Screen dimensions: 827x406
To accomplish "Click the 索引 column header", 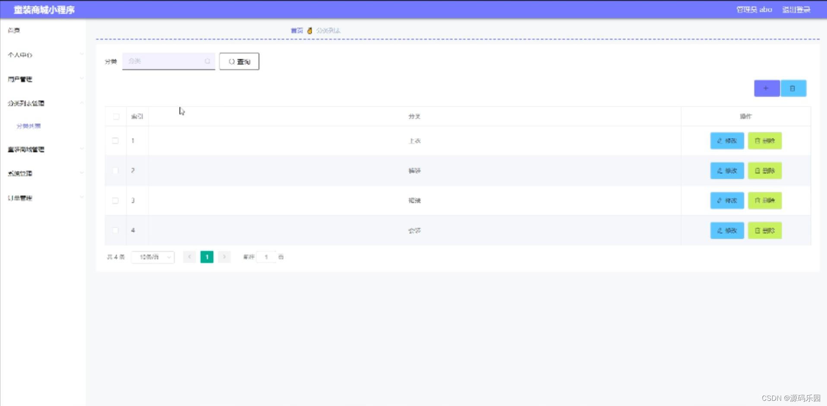I will [137, 117].
